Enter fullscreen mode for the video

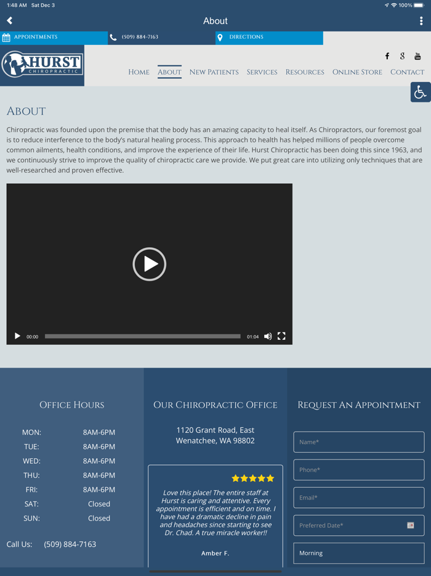pyautogui.click(x=281, y=336)
